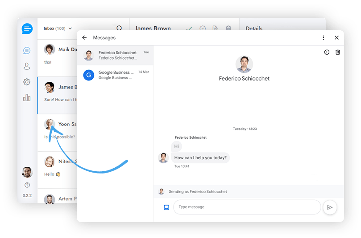Click the clock snooze icon in conversation header
Image resolution: width=361 pixels, height=238 pixels.
click(203, 28)
